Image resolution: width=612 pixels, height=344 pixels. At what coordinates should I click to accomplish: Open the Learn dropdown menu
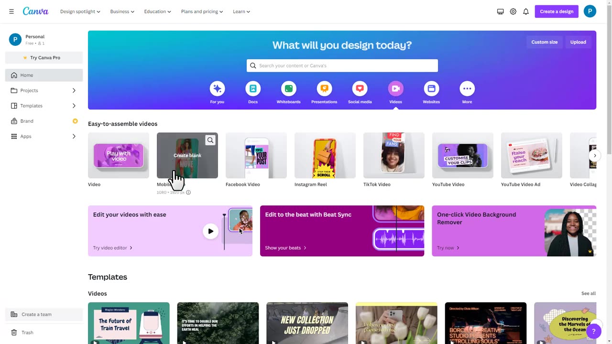[x=241, y=11]
